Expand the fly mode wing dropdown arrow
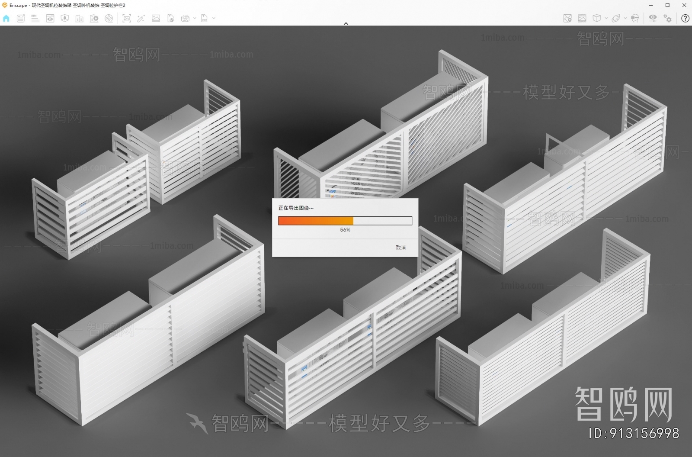Image resolution: width=692 pixels, height=457 pixels. click(x=625, y=18)
